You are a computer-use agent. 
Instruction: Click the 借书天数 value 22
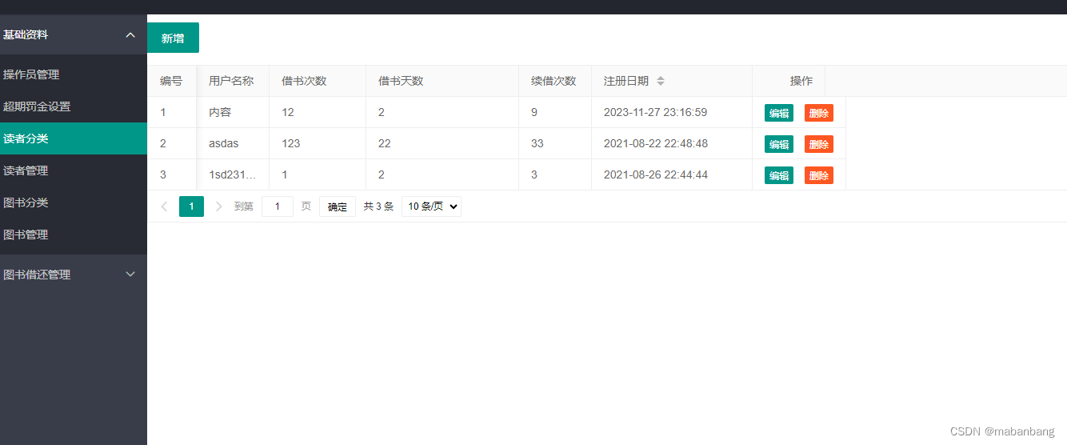[x=385, y=144]
